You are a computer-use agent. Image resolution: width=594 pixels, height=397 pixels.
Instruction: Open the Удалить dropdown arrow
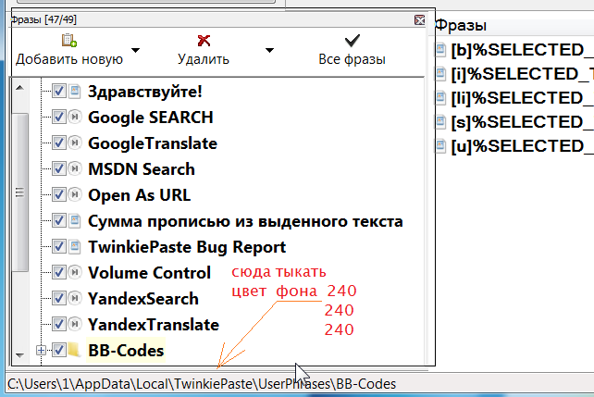[269, 50]
